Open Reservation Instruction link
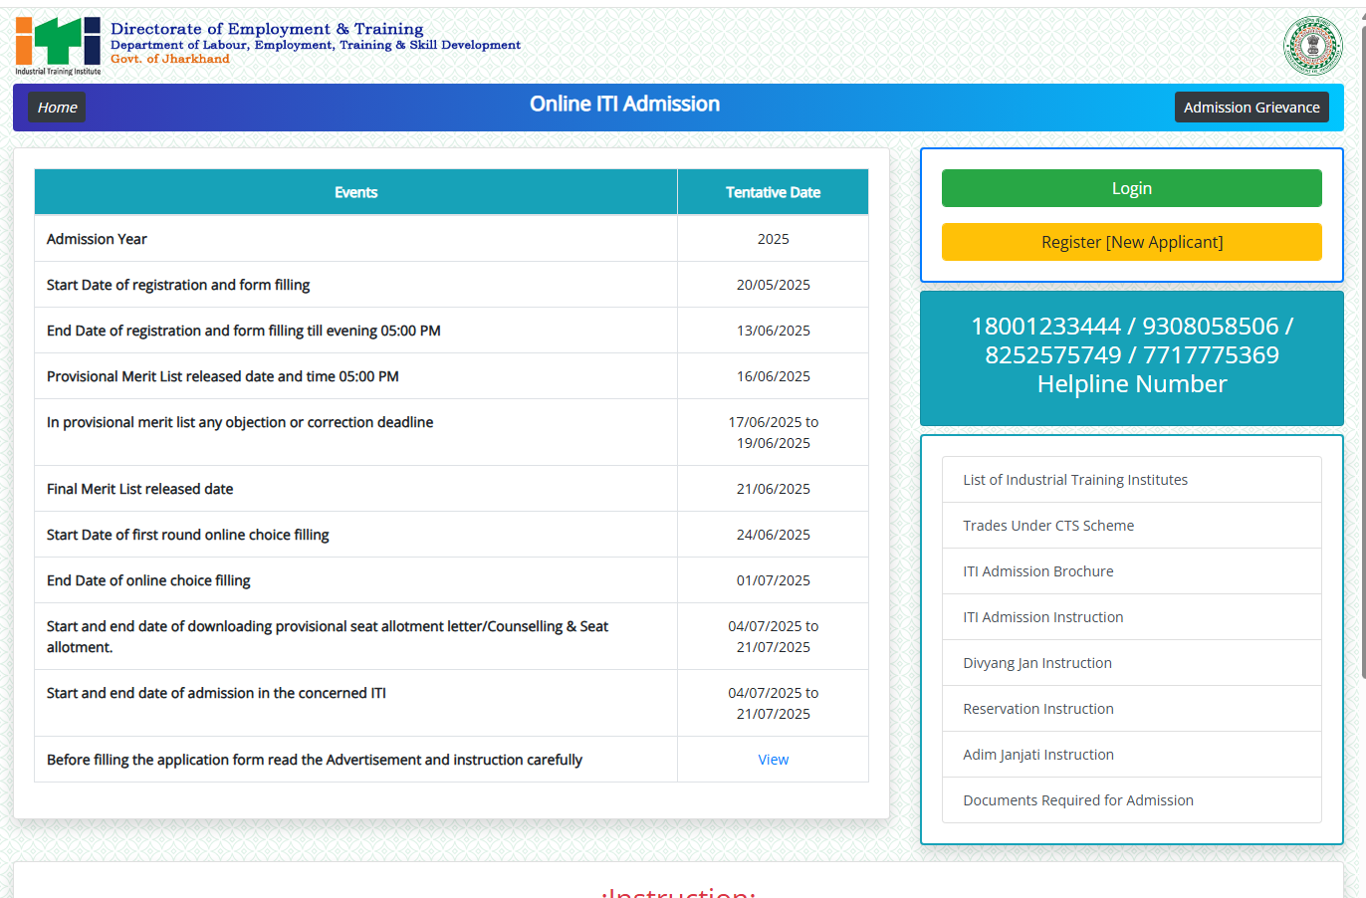 click(x=1037, y=709)
